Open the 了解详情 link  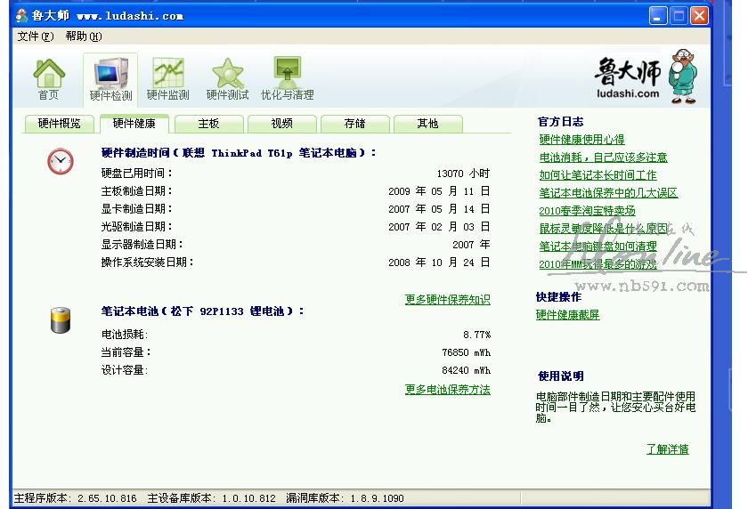667,449
